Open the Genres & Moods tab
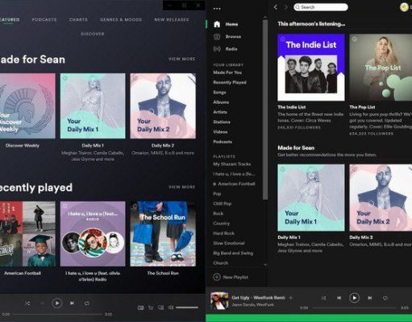This screenshot has height=322, width=412. (x=121, y=19)
